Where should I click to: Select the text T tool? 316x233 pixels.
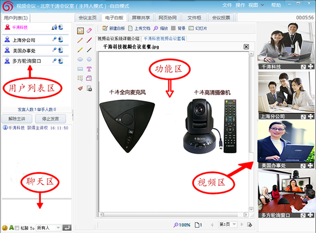89,69
